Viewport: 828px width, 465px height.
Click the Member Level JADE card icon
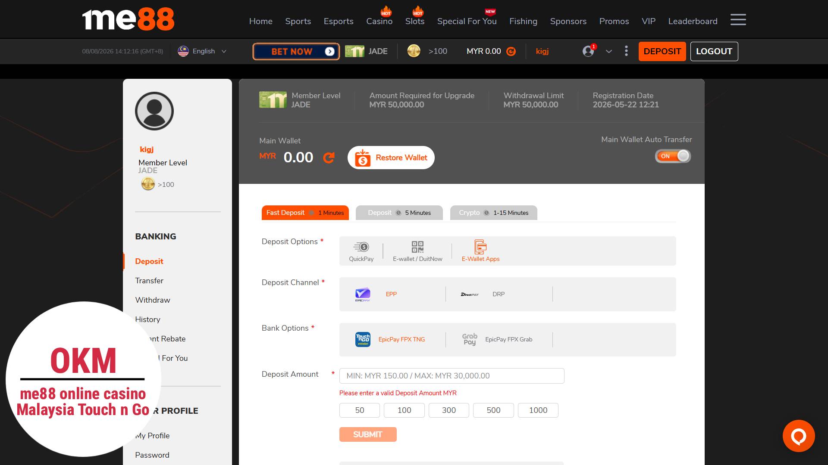tap(273, 100)
